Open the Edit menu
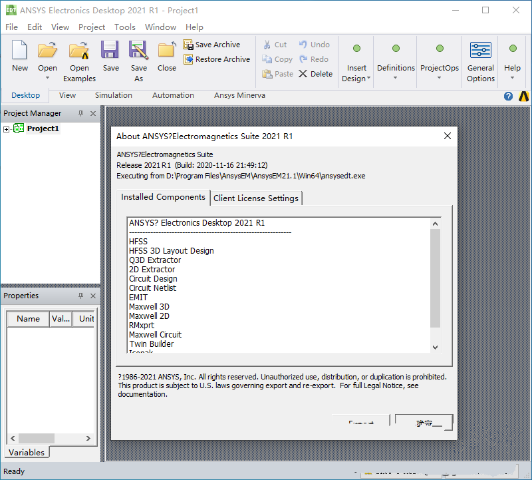This screenshot has height=480, width=532. point(35,27)
